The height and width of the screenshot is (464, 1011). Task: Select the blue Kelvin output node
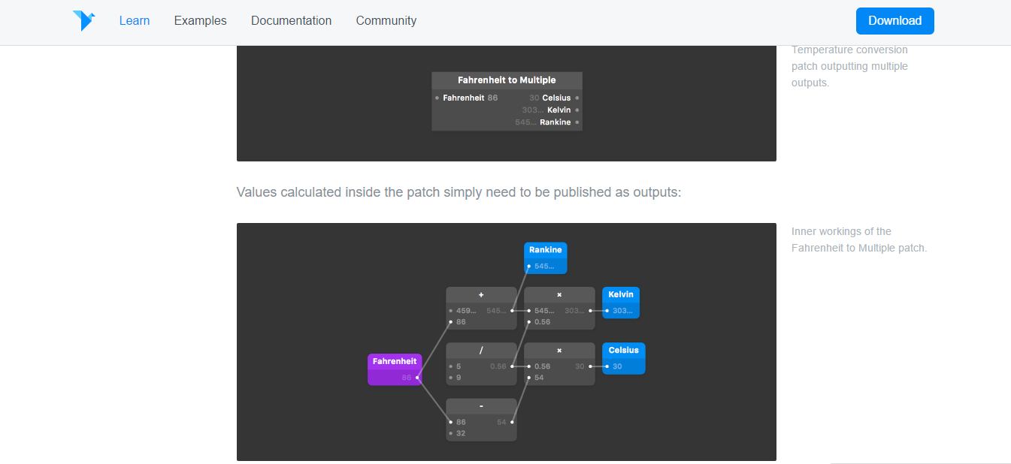click(x=620, y=295)
